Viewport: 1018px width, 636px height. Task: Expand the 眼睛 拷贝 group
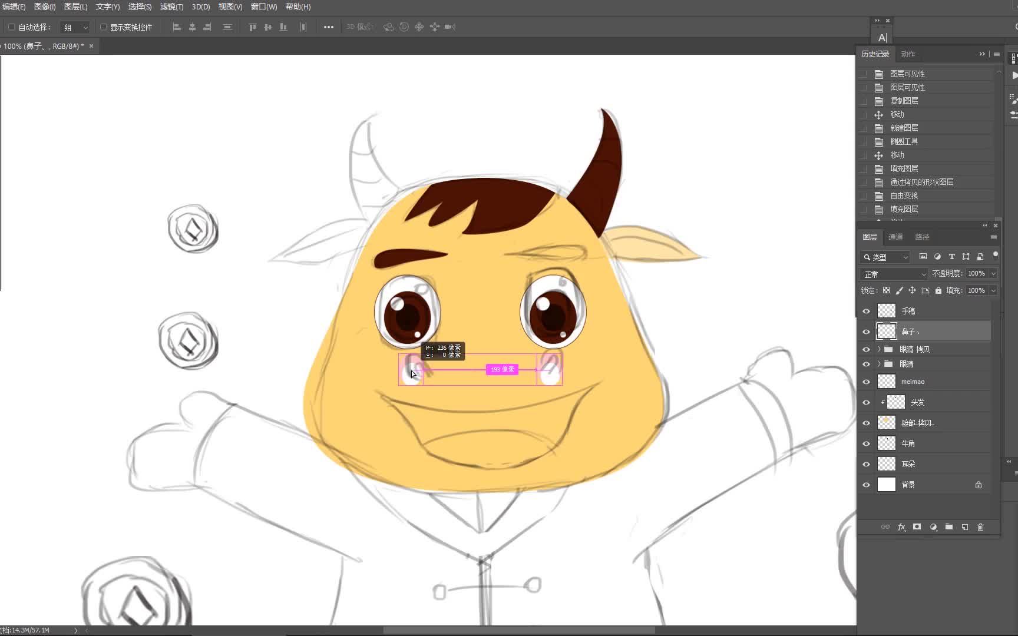879,349
